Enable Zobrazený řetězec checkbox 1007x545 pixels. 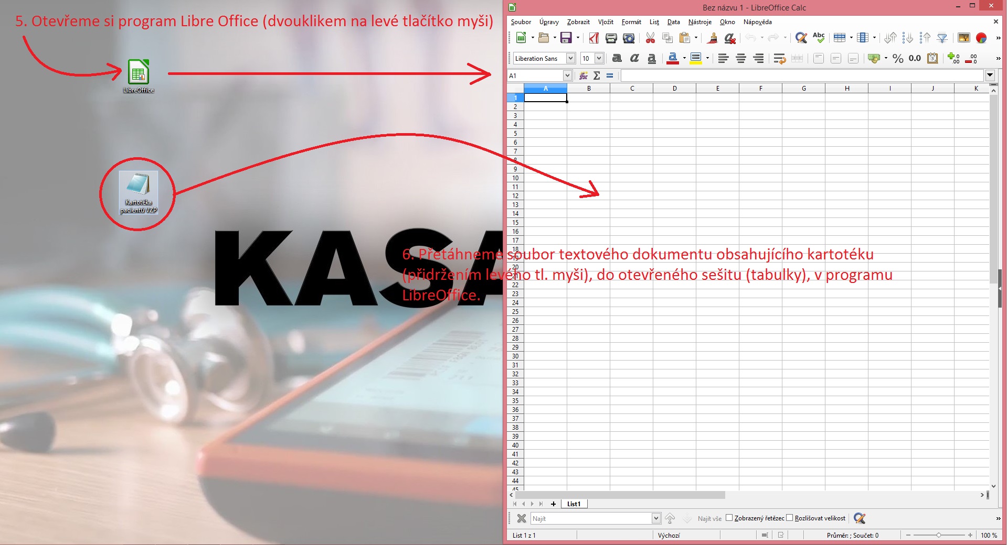729,518
